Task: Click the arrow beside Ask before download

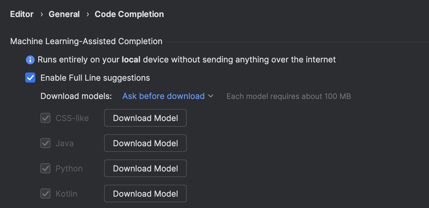Action: click(211, 96)
